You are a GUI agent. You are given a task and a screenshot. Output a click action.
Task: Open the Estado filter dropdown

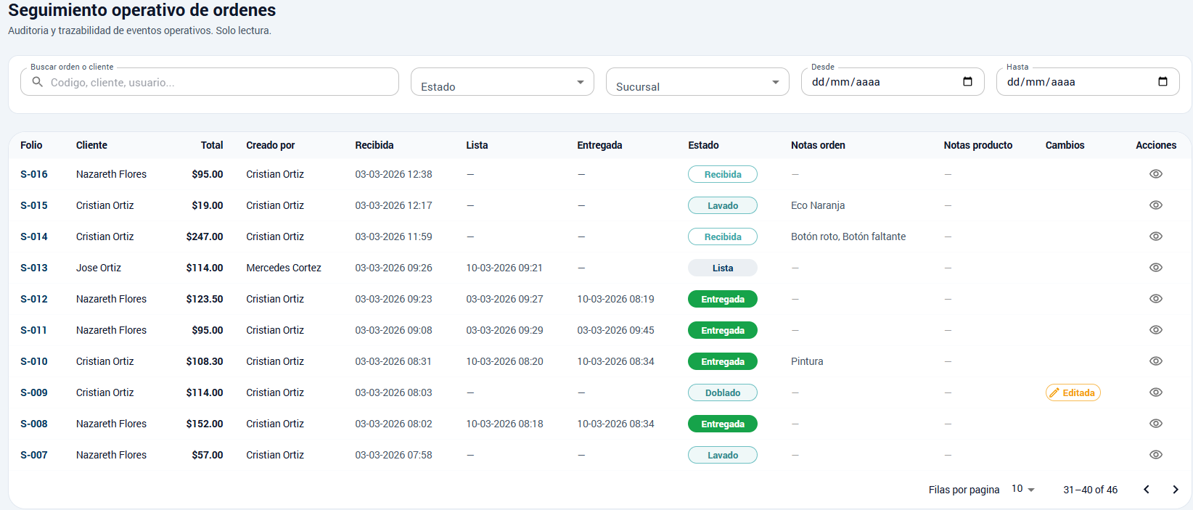502,82
